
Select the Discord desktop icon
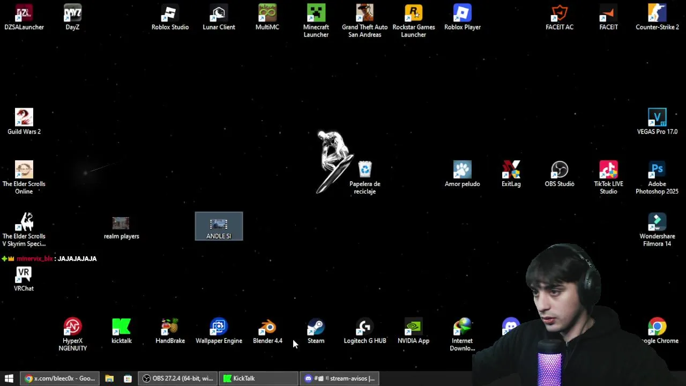click(511, 327)
